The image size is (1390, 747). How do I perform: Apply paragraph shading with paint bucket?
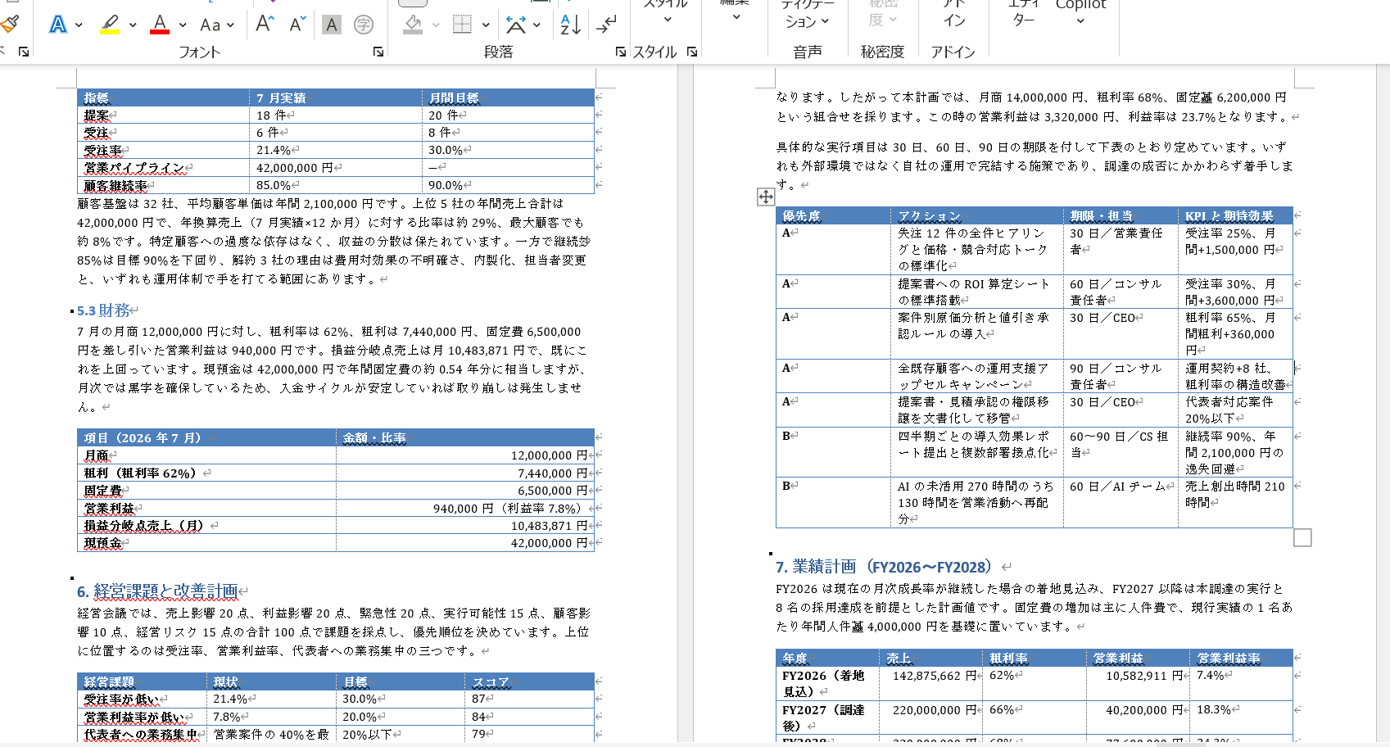pos(414,25)
